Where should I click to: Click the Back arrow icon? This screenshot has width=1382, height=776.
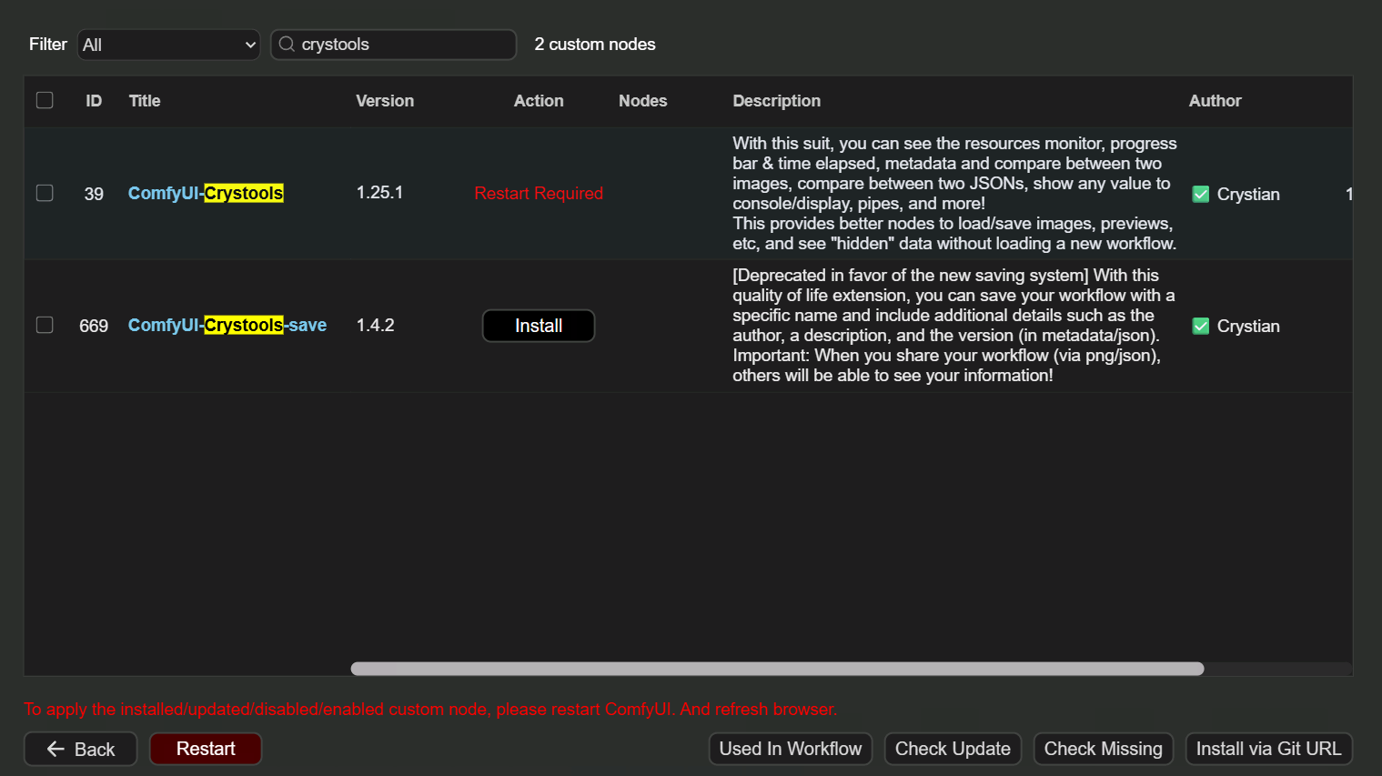pos(55,749)
